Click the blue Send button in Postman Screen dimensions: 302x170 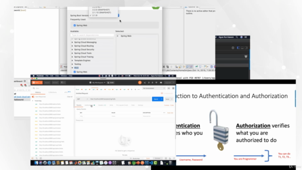[156, 99]
